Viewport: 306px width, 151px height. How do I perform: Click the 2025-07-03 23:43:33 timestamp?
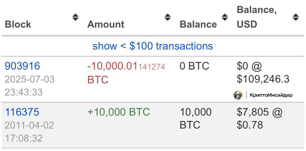pos(29,86)
